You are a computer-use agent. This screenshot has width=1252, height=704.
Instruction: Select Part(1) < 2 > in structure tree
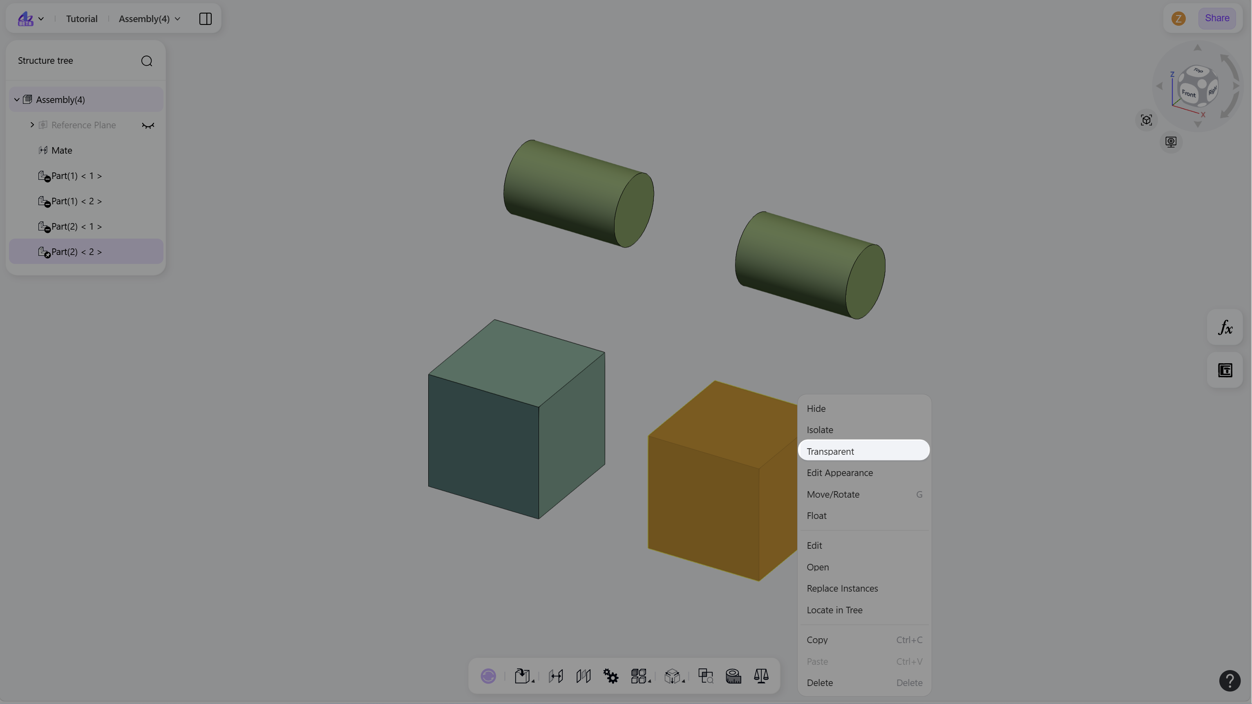click(86, 201)
